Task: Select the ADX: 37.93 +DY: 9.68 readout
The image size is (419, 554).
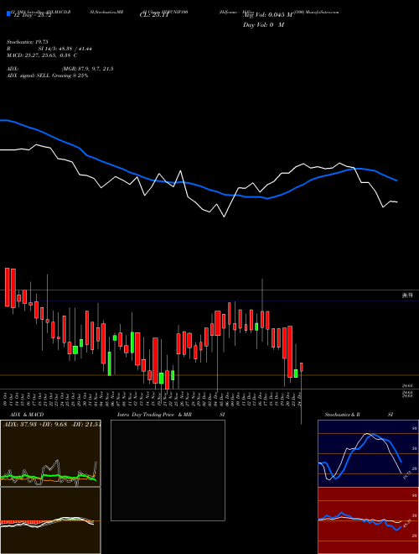Action: 52,425
